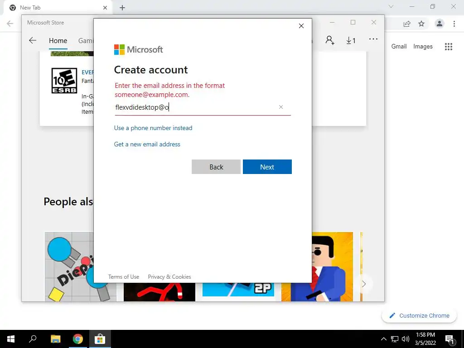The image size is (464, 348).
Task: Click Chrome back navigation arrow
Action: point(10,24)
